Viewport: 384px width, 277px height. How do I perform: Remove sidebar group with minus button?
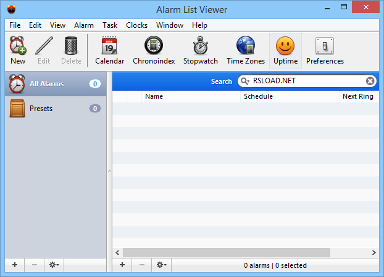[35, 265]
